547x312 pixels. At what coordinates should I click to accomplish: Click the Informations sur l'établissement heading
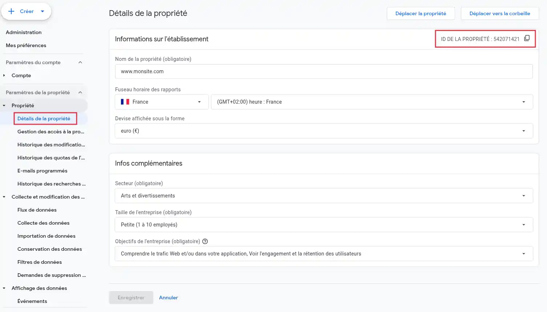(x=162, y=39)
